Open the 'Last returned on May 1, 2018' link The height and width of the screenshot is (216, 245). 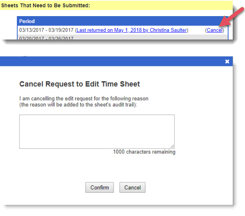(x=132, y=30)
